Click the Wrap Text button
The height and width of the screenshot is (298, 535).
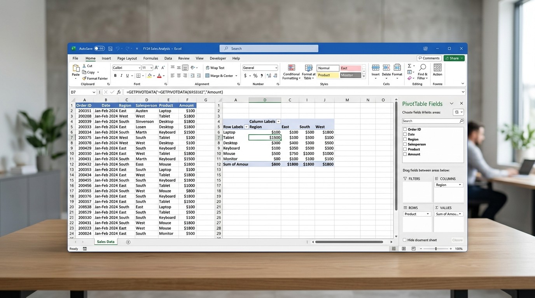[x=215, y=68]
